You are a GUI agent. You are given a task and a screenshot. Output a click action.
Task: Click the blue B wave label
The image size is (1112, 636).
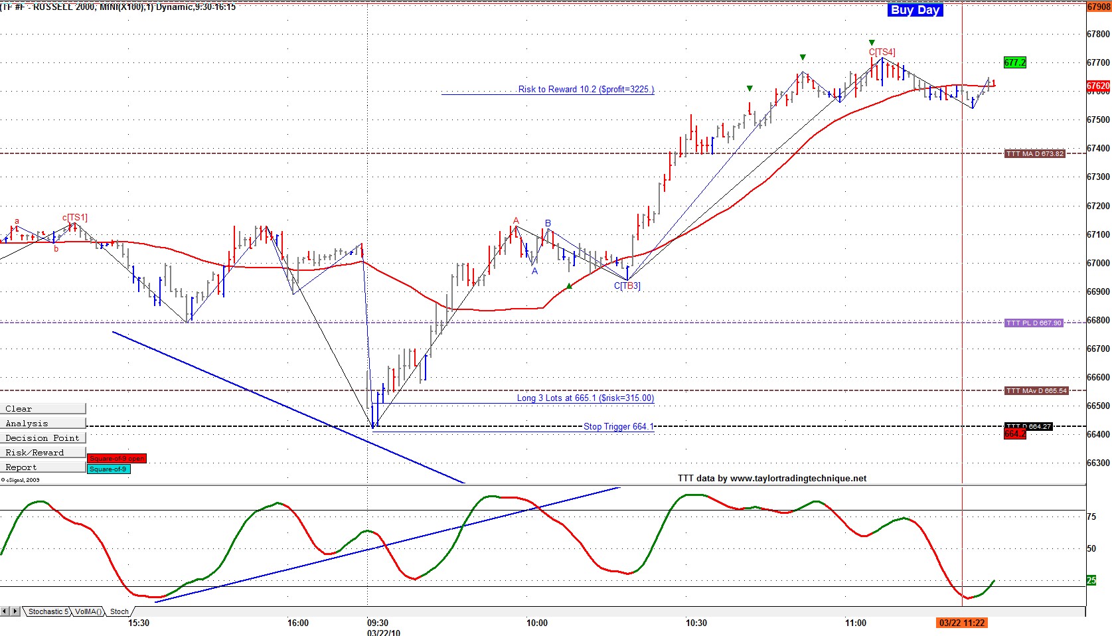click(548, 223)
